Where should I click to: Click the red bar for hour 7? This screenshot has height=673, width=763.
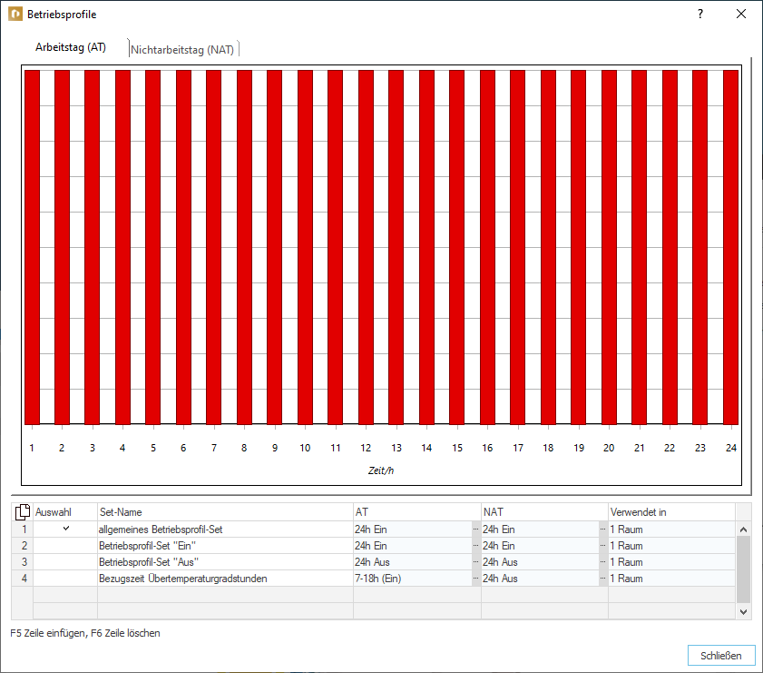click(x=213, y=247)
